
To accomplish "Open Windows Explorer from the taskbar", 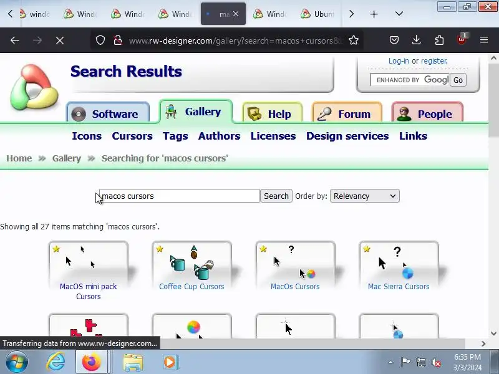I will coord(133,362).
